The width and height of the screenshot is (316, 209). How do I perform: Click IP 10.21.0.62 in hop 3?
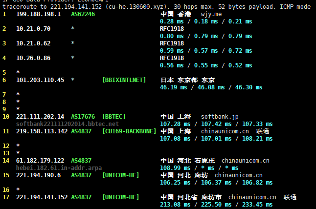pyautogui.click(x=33, y=43)
